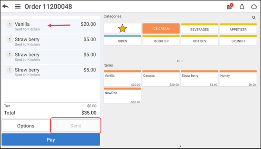The height and width of the screenshot is (149, 261).
Task: Tap the lock screen padlock icon
Action: [242, 6]
